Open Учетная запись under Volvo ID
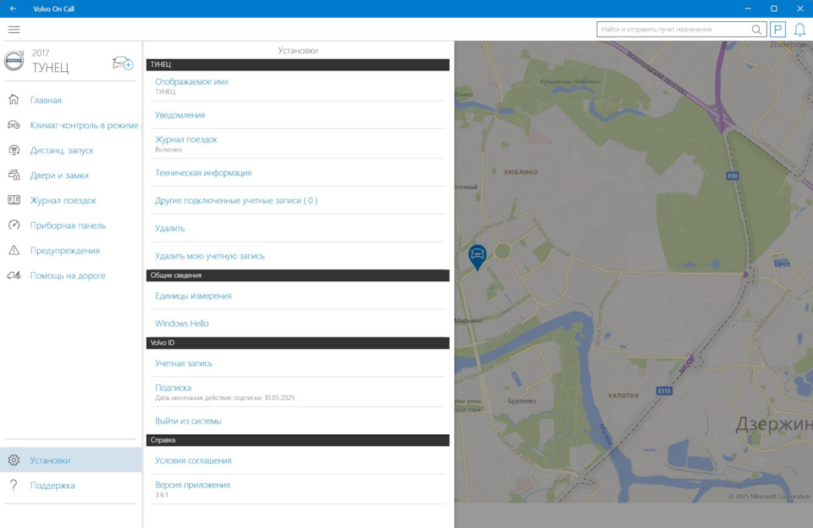813x528 pixels. click(x=297, y=363)
